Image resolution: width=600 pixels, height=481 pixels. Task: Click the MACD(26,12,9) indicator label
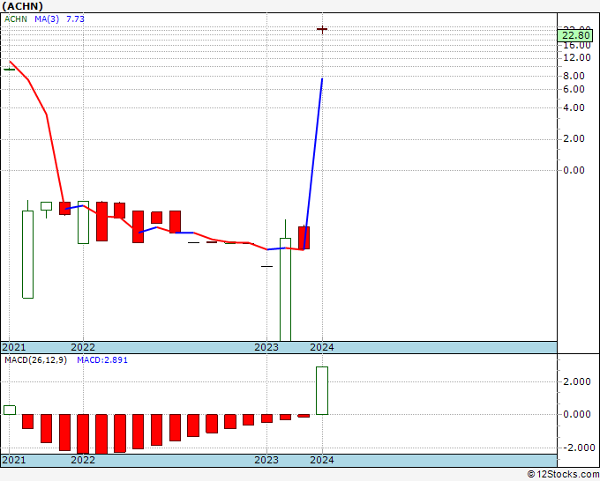click(35, 360)
